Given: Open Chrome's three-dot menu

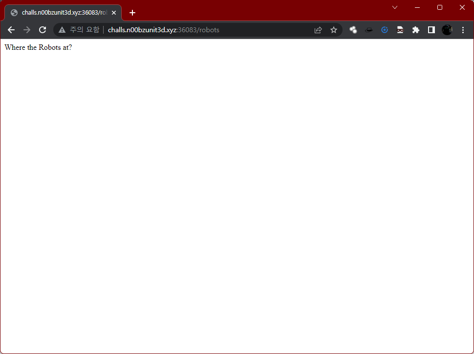Looking at the screenshot, I should (463, 30).
